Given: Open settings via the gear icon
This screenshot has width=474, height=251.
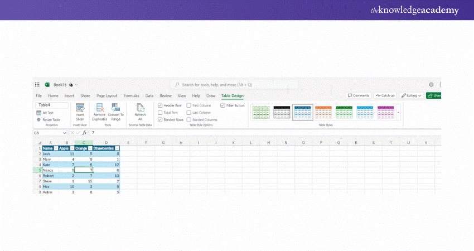Looking at the screenshot, I should (431, 85).
